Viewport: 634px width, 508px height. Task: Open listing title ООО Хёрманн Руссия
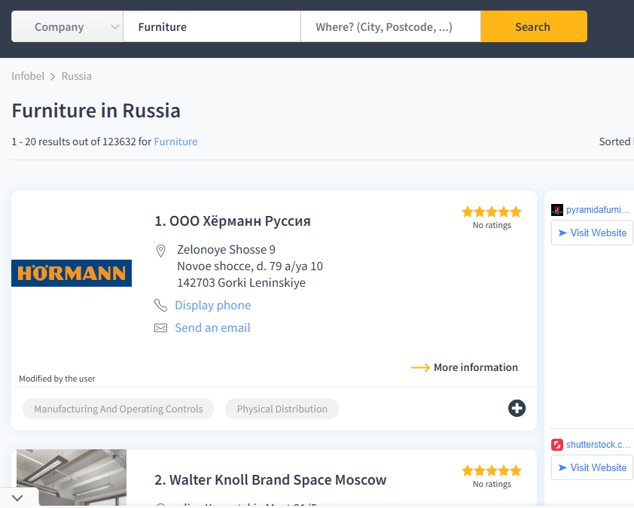pos(233,221)
